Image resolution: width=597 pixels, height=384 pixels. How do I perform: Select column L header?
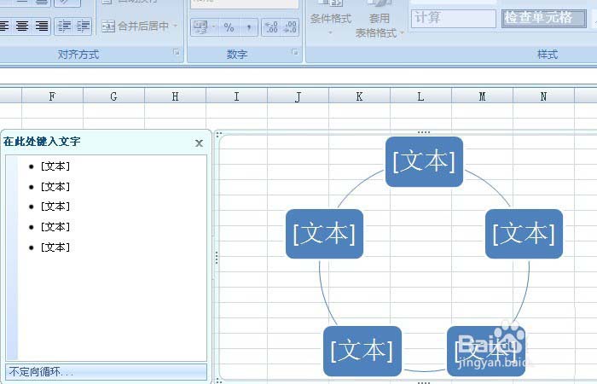tap(420, 96)
